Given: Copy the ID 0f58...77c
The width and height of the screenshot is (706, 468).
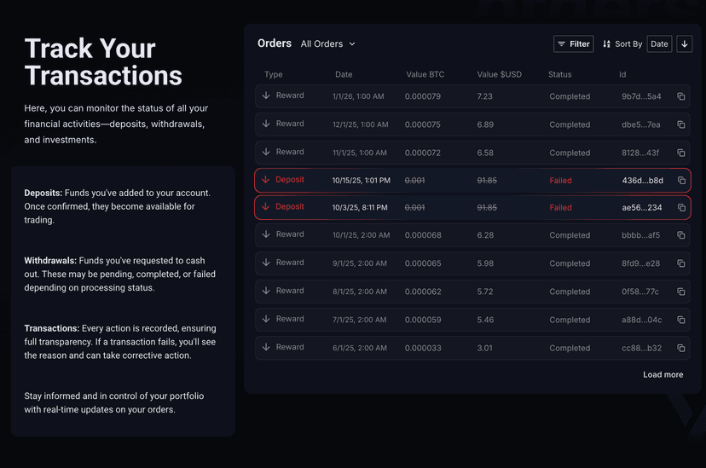Looking at the screenshot, I should click(680, 292).
